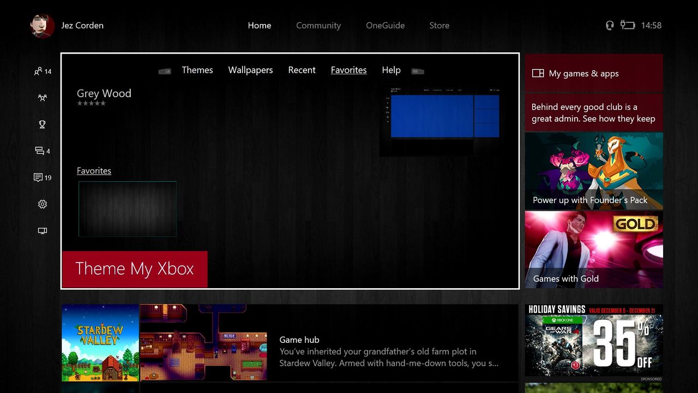Click the Grey Wood star rating
Viewport: 698px width, 393px height.
click(x=91, y=103)
